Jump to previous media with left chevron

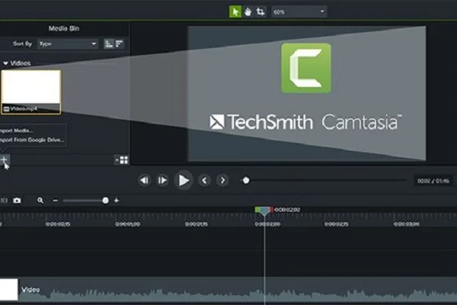pos(205,181)
